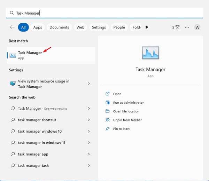Expand chevron for task manager in windows 11
Screen dimensions: 209x181
[89, 143]
